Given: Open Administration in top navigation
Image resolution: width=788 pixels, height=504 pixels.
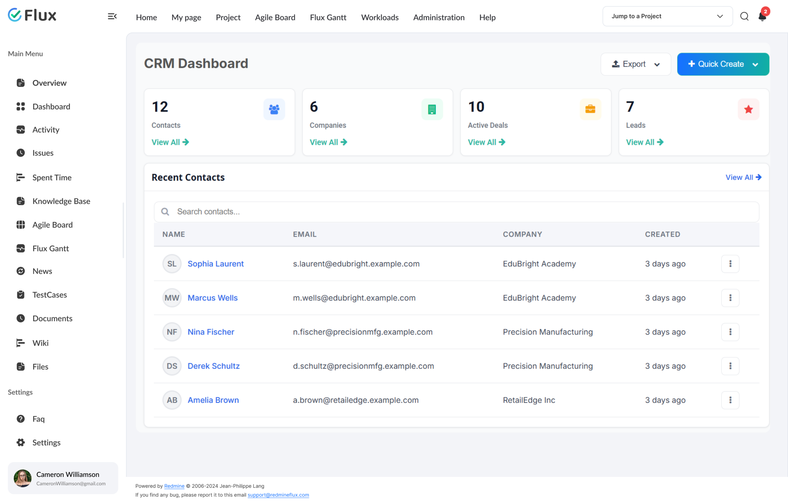Looking at the screenshot, I should (439, 17).
